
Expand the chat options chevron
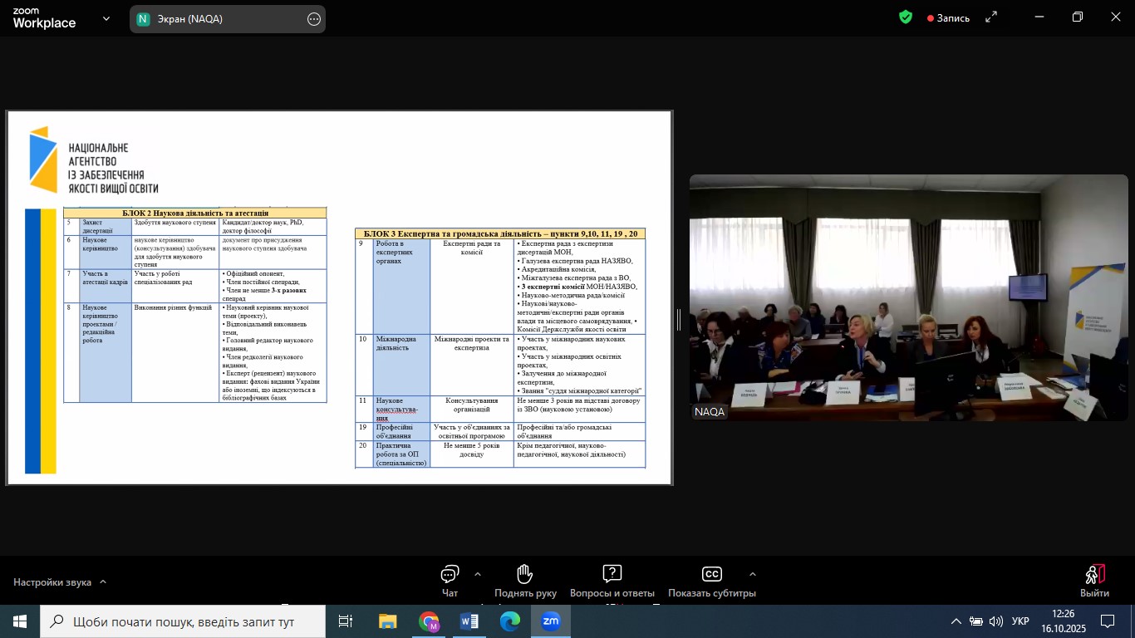478,574
